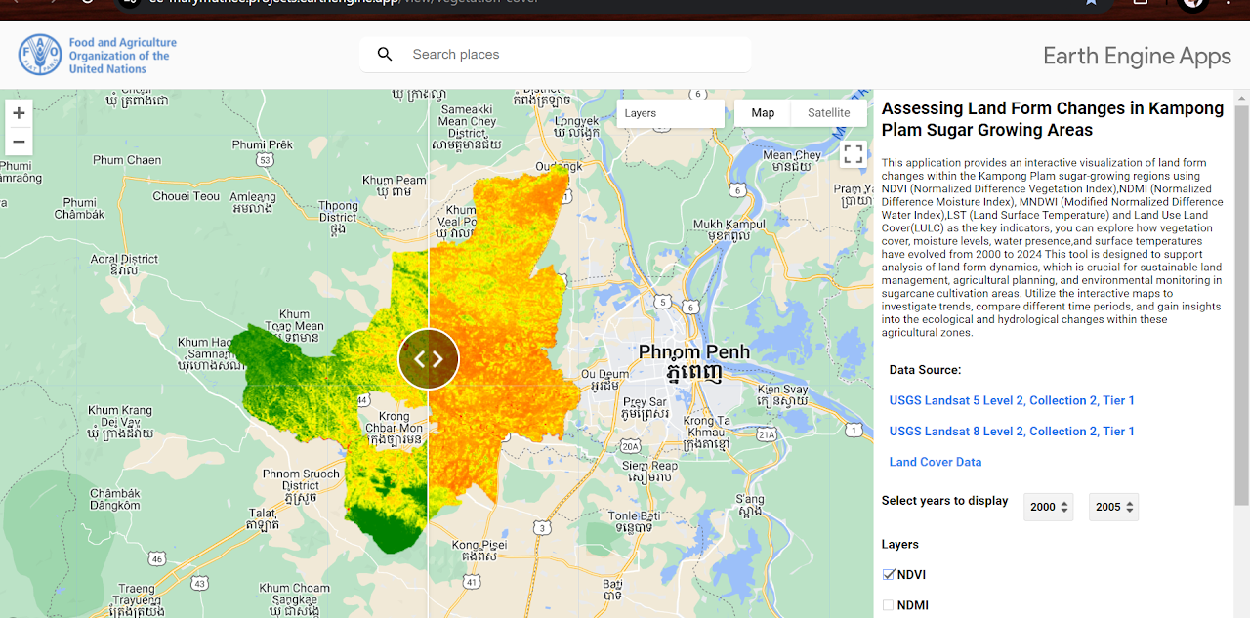Switch to the Map view tab

(x=763, y=113)
